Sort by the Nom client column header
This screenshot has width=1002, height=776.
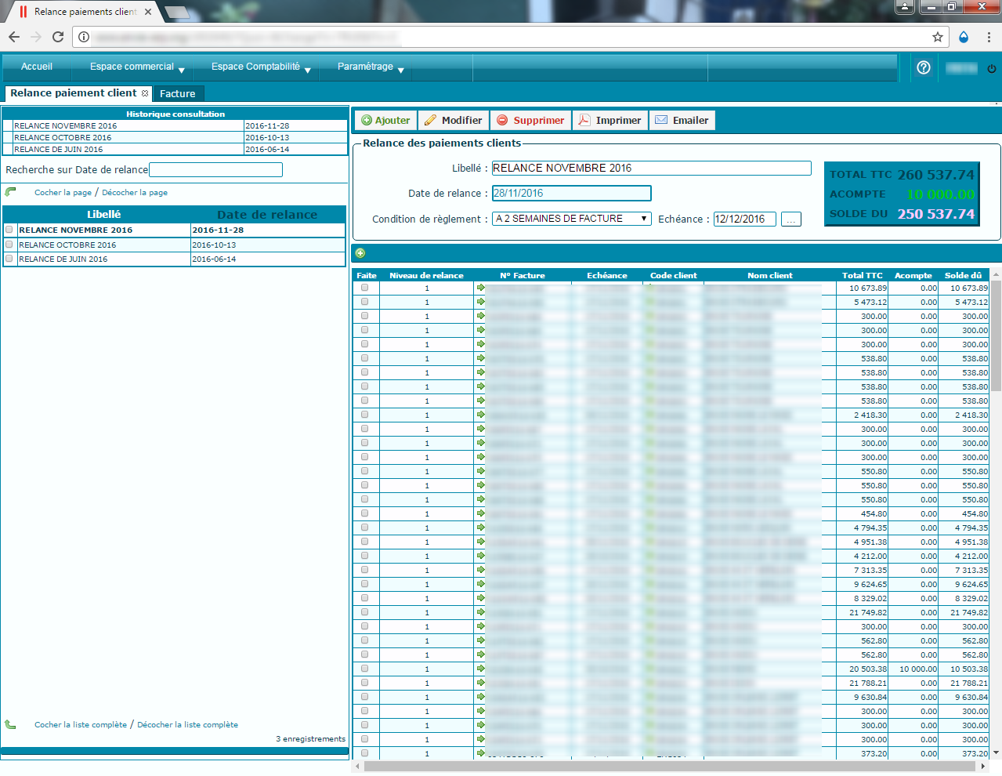click(x=770, y=276)
